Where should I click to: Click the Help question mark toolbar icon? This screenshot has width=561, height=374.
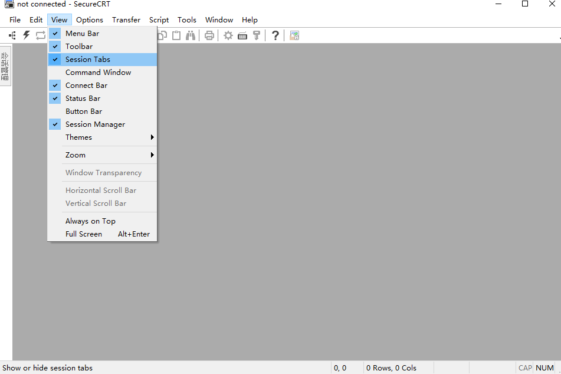[275, 35]
